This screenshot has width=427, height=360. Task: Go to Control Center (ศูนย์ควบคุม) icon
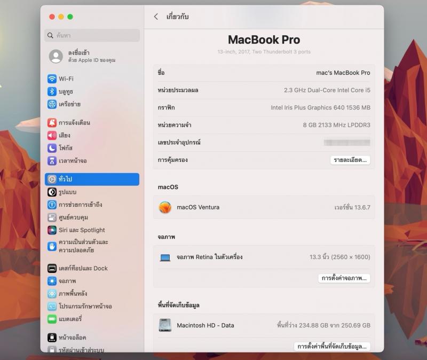pyautogui.click(x=52, y=217)
